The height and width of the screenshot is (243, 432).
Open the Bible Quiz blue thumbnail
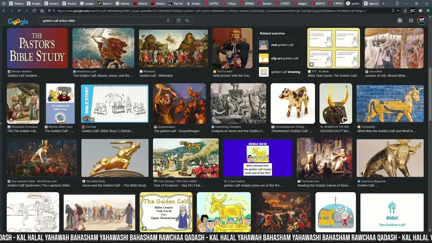[258, 158]
